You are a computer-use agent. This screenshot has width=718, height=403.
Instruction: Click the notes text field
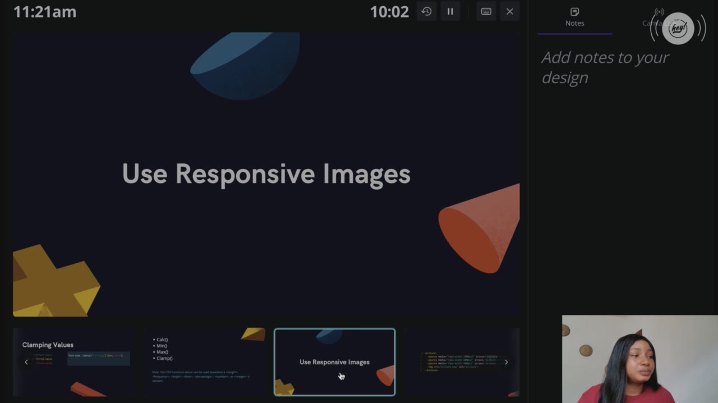click(x=622, y=67)
